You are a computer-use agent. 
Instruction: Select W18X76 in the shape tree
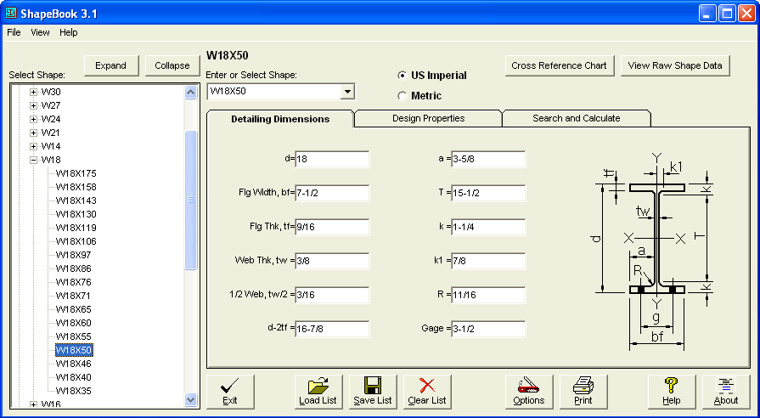click(74, 282)
